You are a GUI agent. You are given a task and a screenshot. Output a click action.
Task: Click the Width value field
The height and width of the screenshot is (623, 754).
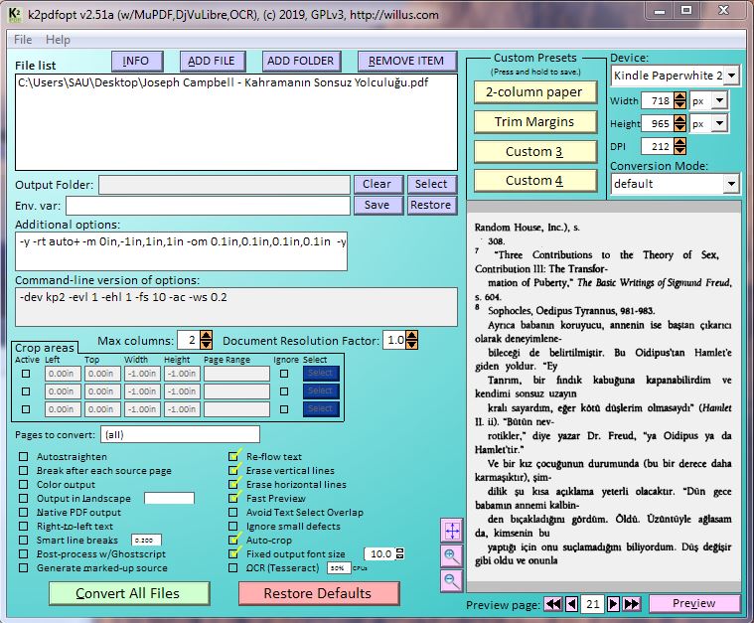click(x=658, y=100)
